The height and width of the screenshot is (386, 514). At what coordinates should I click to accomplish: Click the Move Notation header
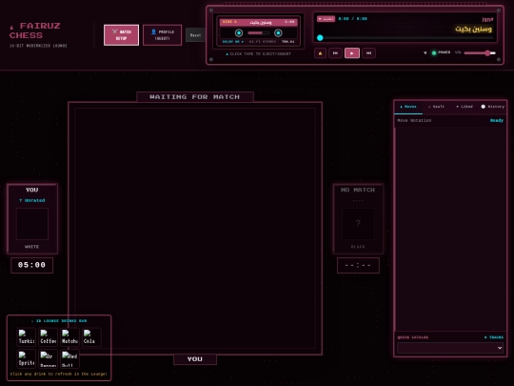[x=414, y=120]
